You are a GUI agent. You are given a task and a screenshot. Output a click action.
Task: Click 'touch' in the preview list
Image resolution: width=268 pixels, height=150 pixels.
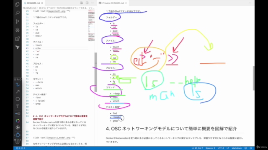(116, 47)
